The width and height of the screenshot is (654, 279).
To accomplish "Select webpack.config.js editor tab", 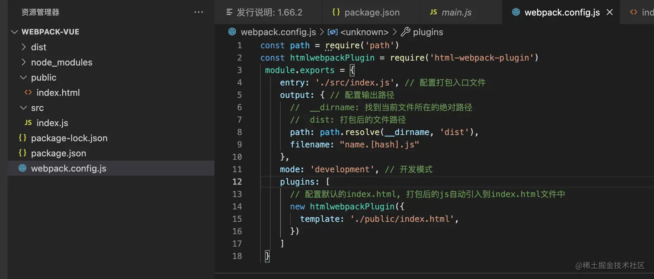I will point(561,12).
